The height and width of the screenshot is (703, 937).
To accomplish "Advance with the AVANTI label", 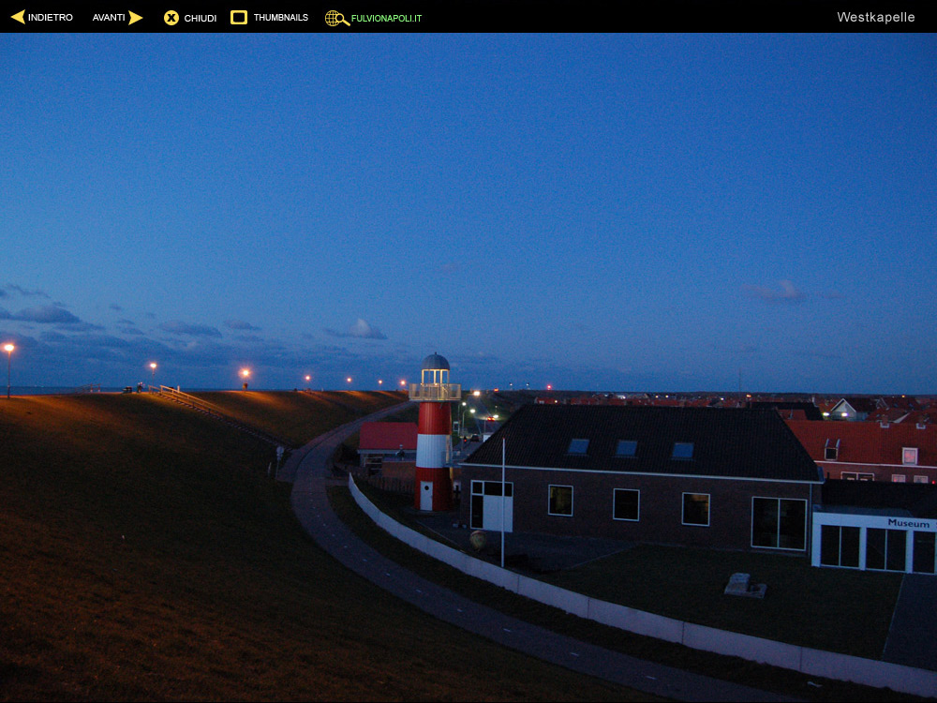I will [109, 18].
